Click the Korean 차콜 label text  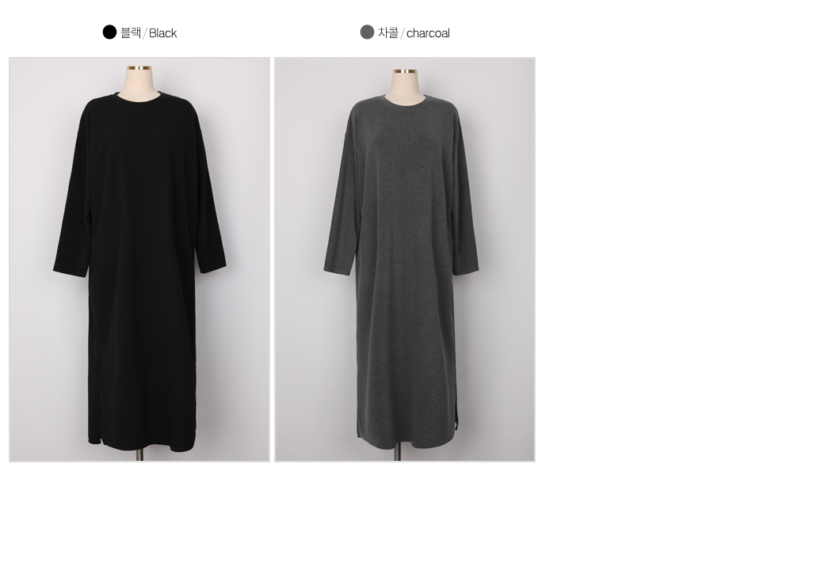pos(388,32)
